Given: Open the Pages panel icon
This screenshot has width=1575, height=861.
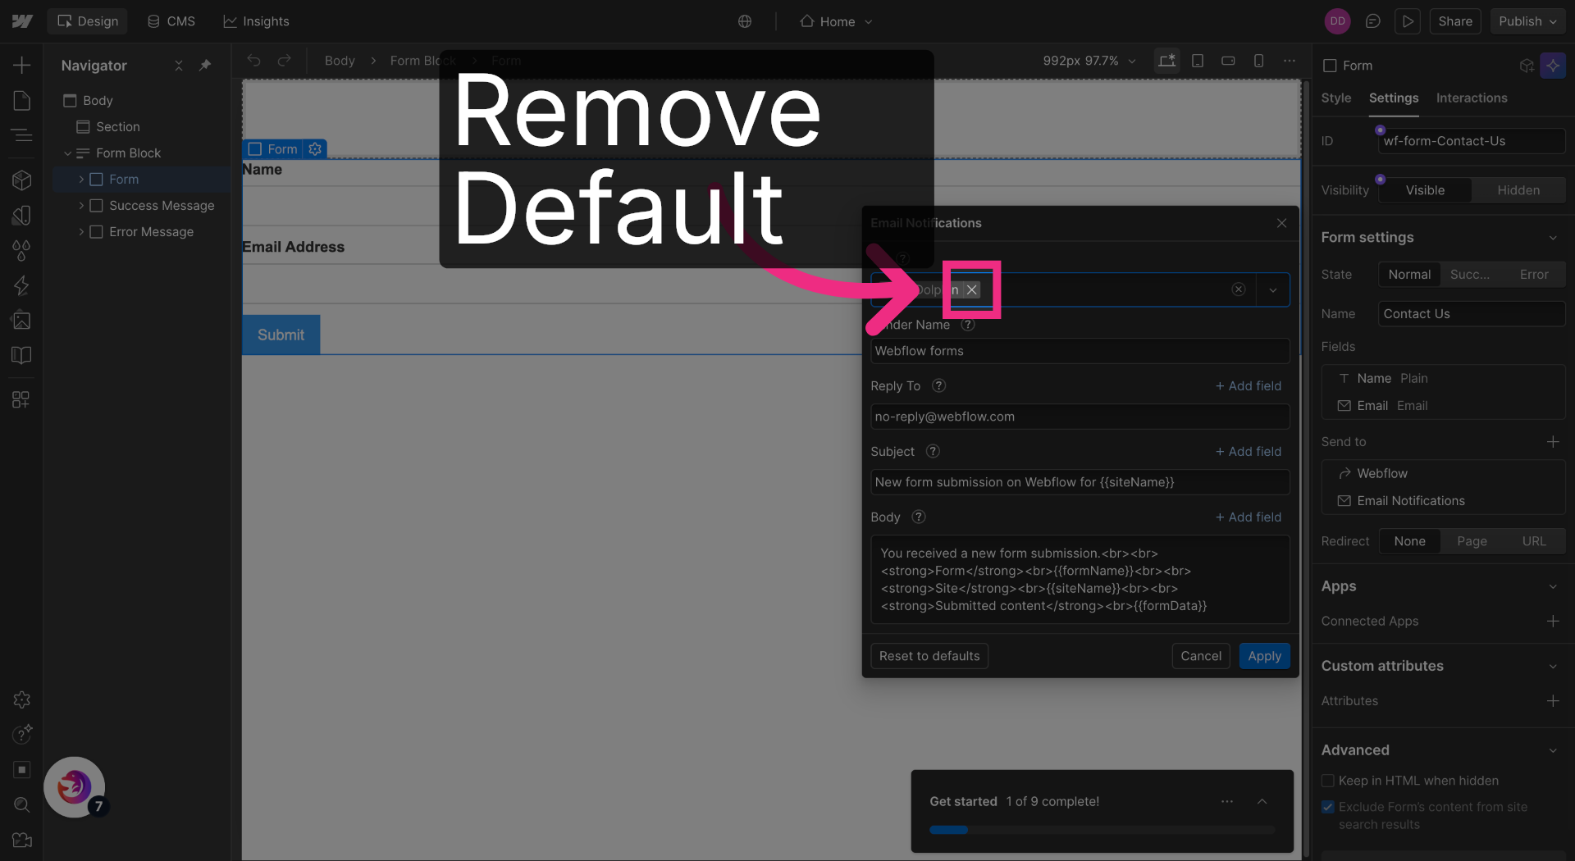Looking at the screenshot, I should [x=22, y=101].
